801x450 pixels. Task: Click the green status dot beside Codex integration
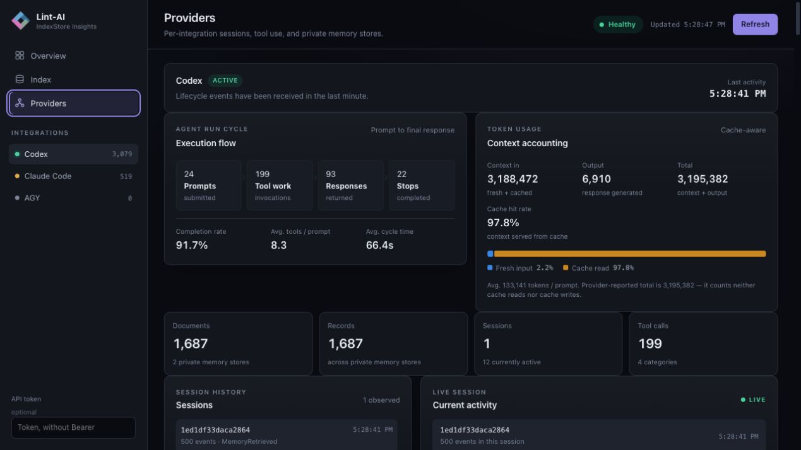17,154
